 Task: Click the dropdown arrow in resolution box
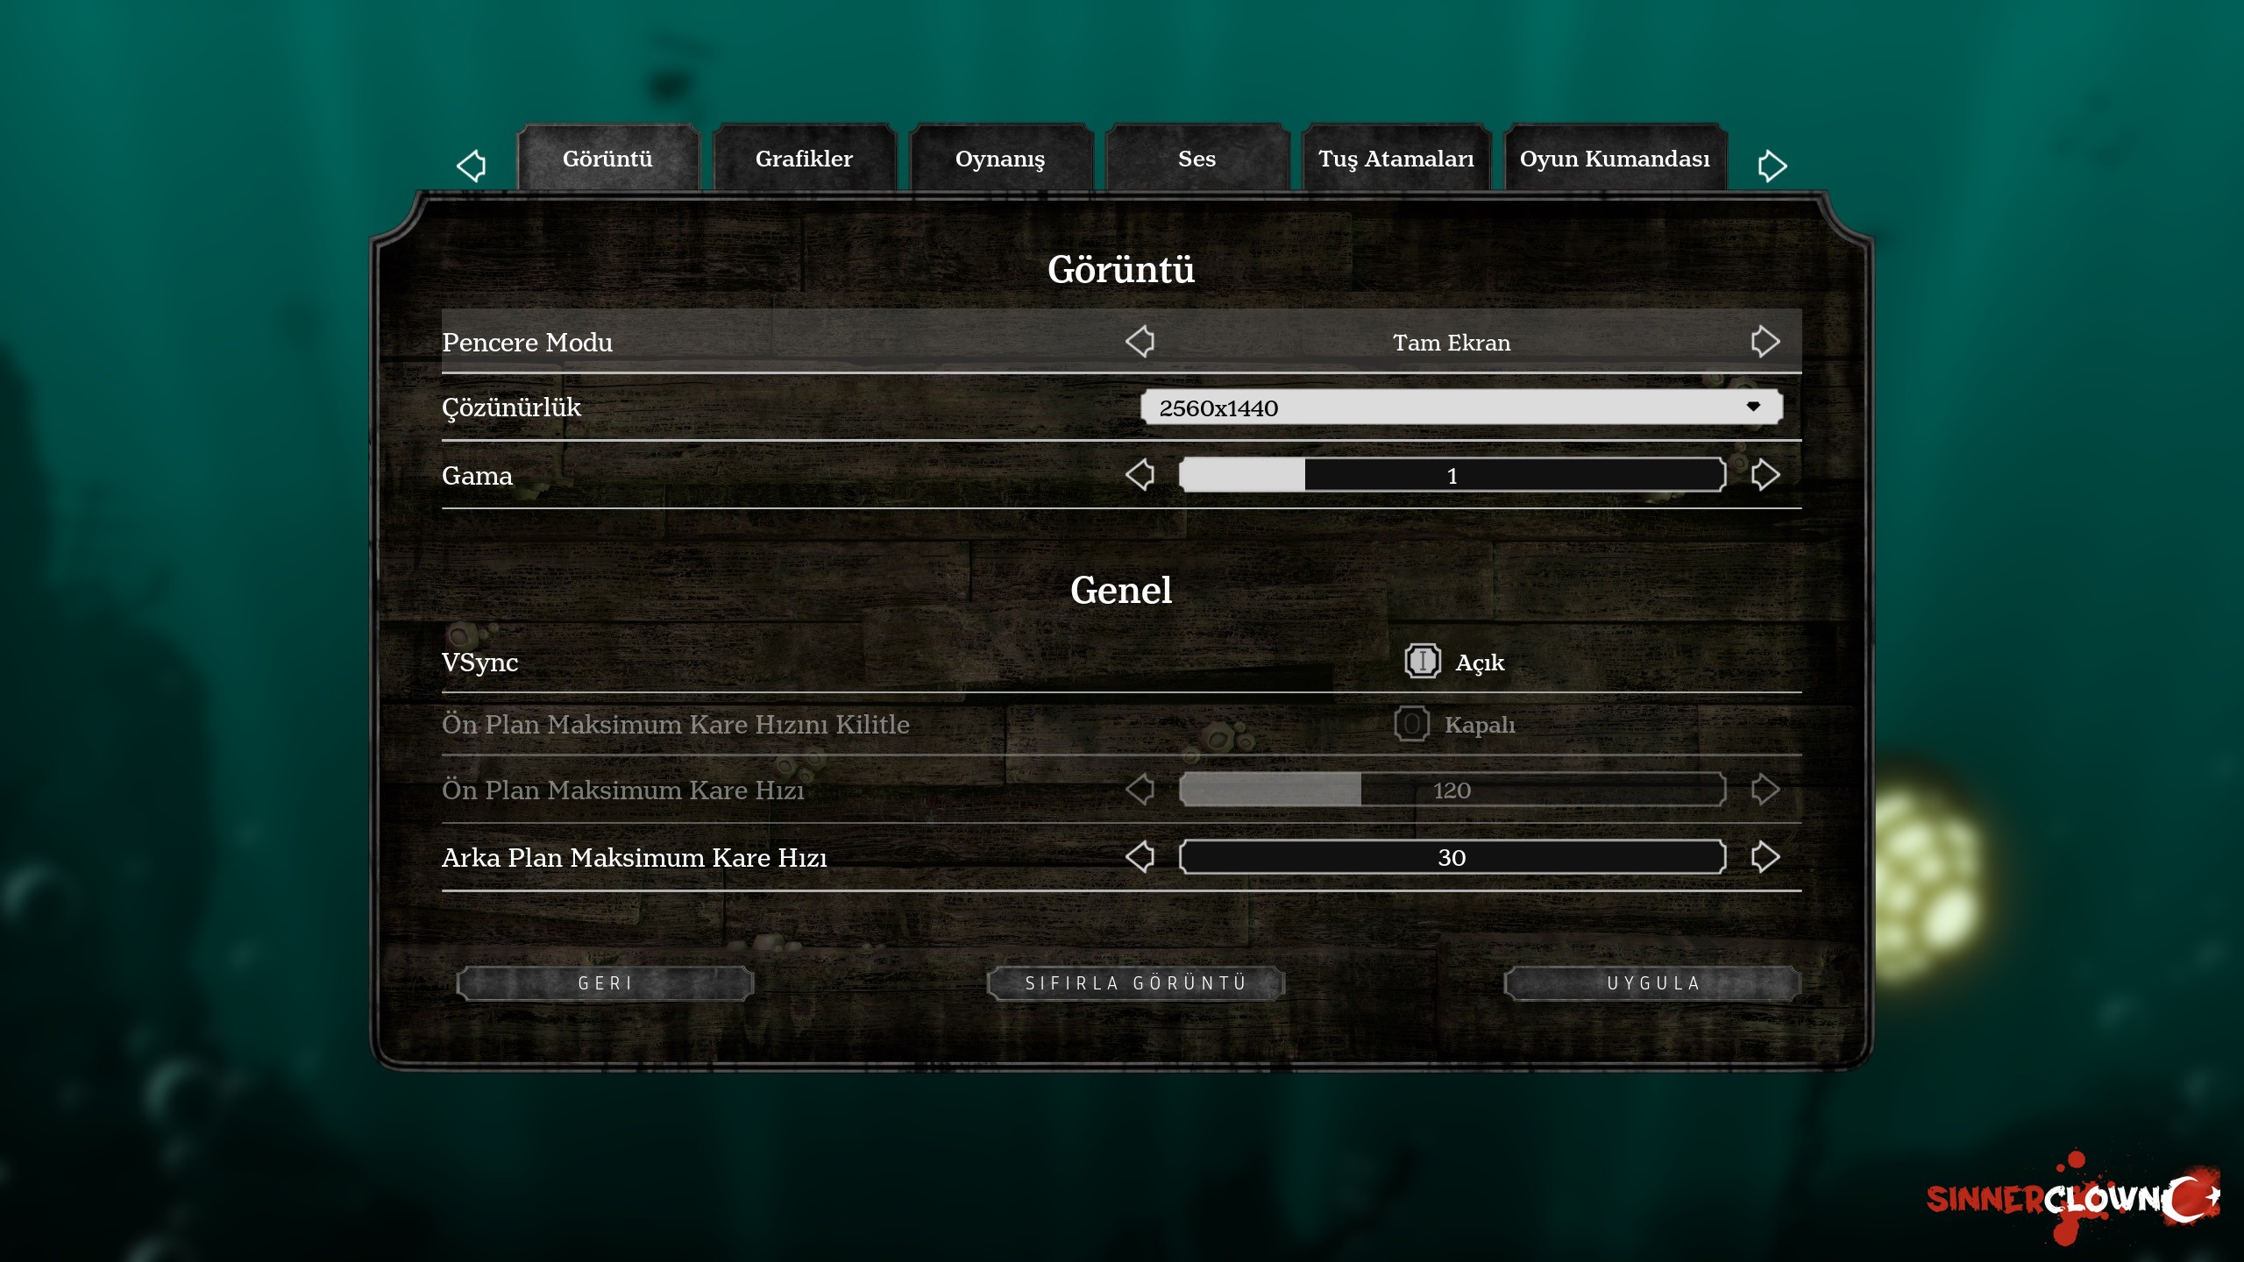click(x=1753, y=407)
